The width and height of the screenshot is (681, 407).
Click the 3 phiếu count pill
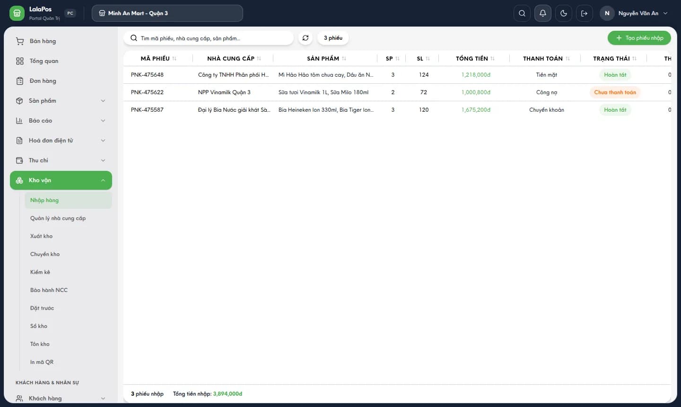coord(333,38)
